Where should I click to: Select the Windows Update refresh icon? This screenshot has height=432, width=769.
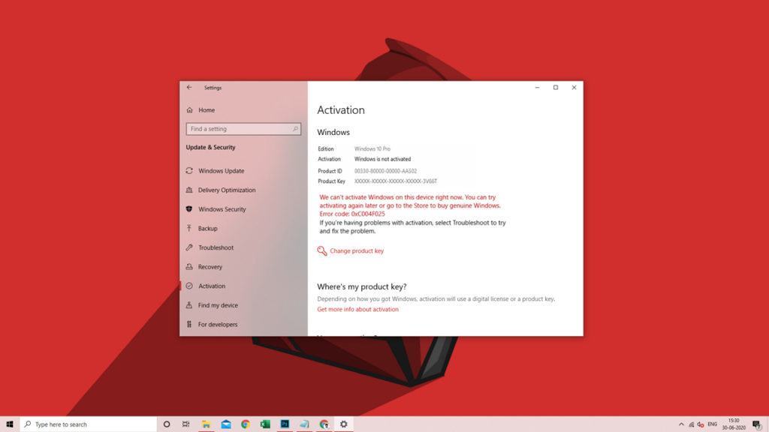[x=191, y=171]
